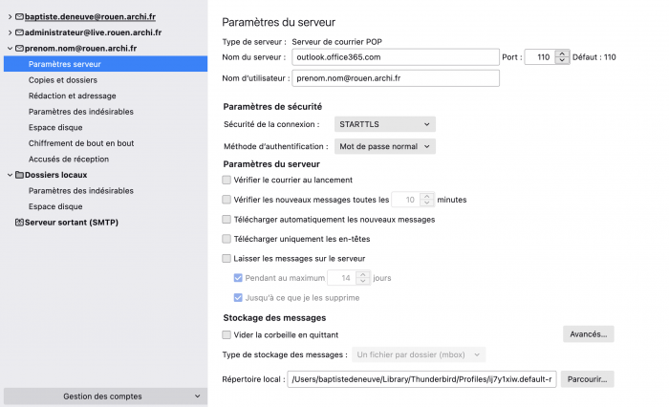Open the Gestion des comptes menu

[105, 396]
